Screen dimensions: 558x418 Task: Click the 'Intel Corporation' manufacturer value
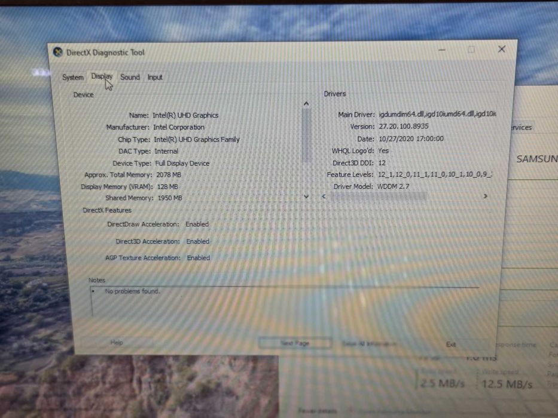tap(179, 127)
